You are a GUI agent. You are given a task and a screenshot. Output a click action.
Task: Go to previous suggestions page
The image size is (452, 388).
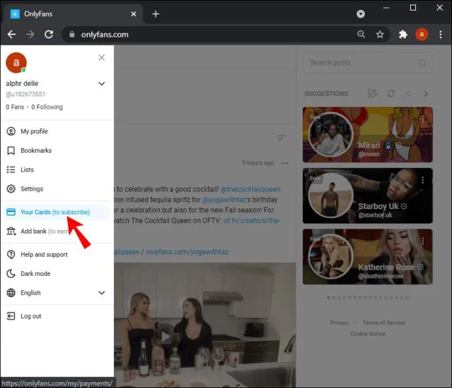pyautogui.click(x=409, y=94)
